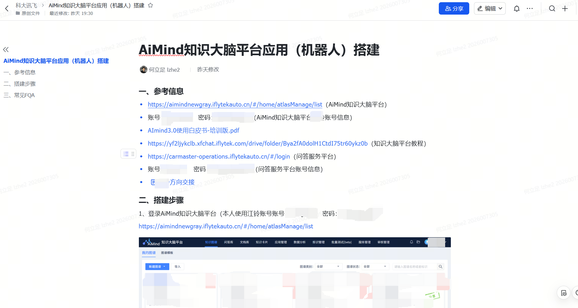Open notifications bell
This screenshot has height=308, width=578.
516,9
